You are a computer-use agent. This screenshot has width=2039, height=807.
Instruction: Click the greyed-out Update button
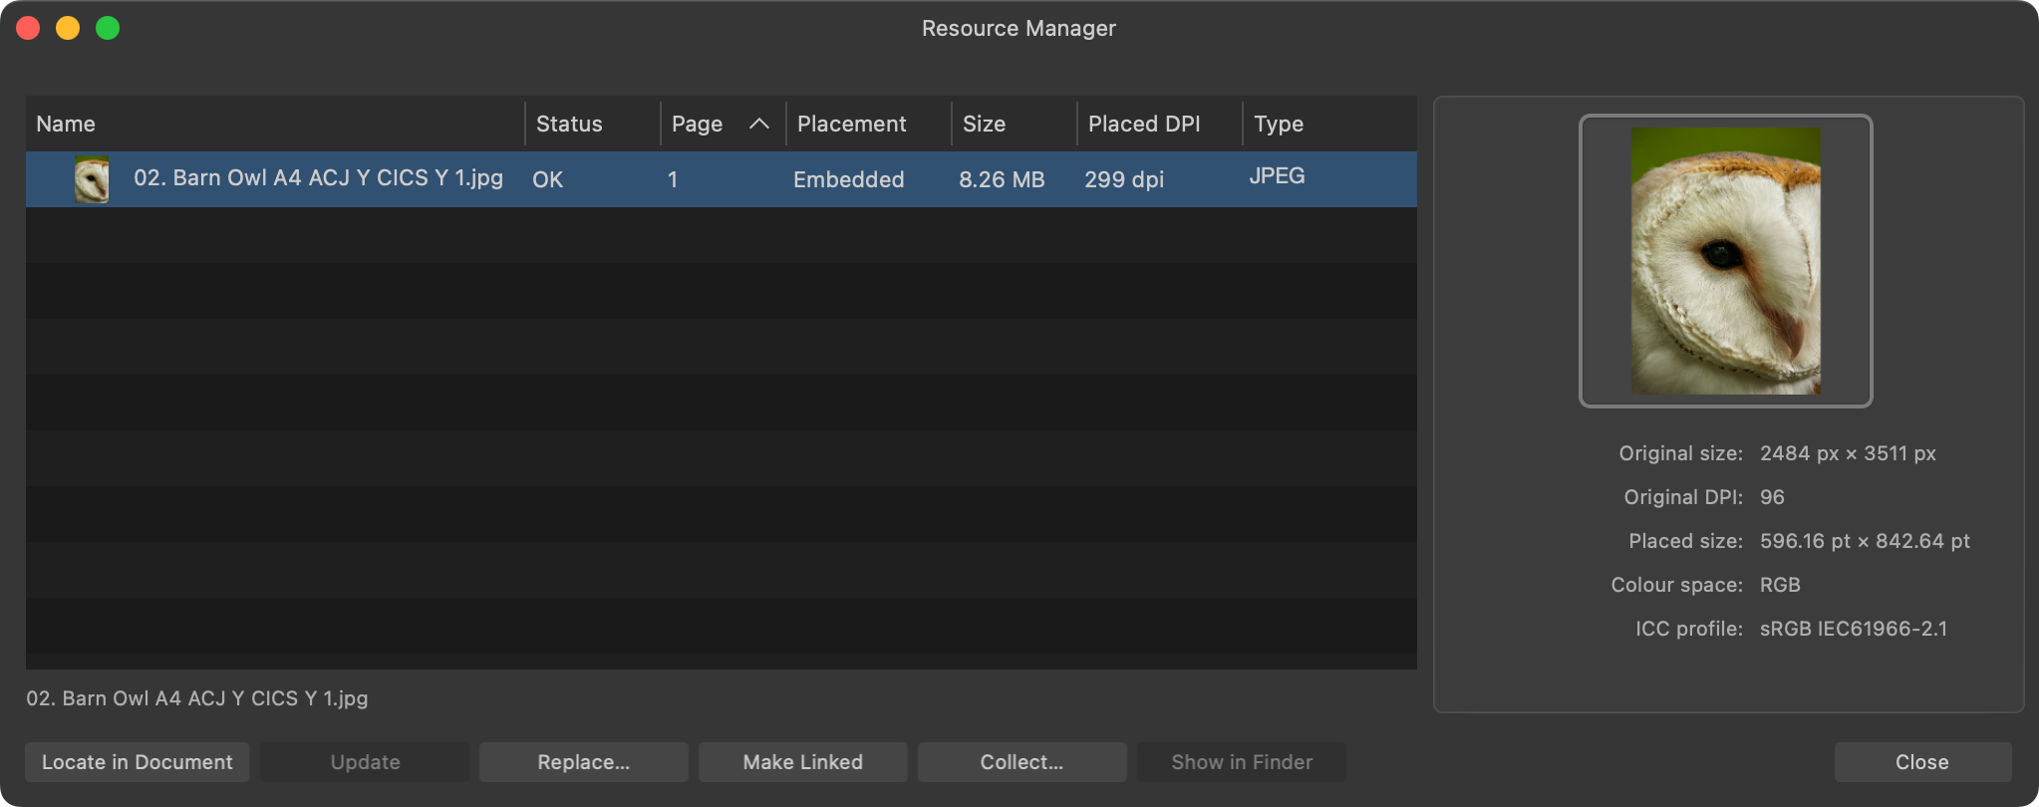pos(365,762)
